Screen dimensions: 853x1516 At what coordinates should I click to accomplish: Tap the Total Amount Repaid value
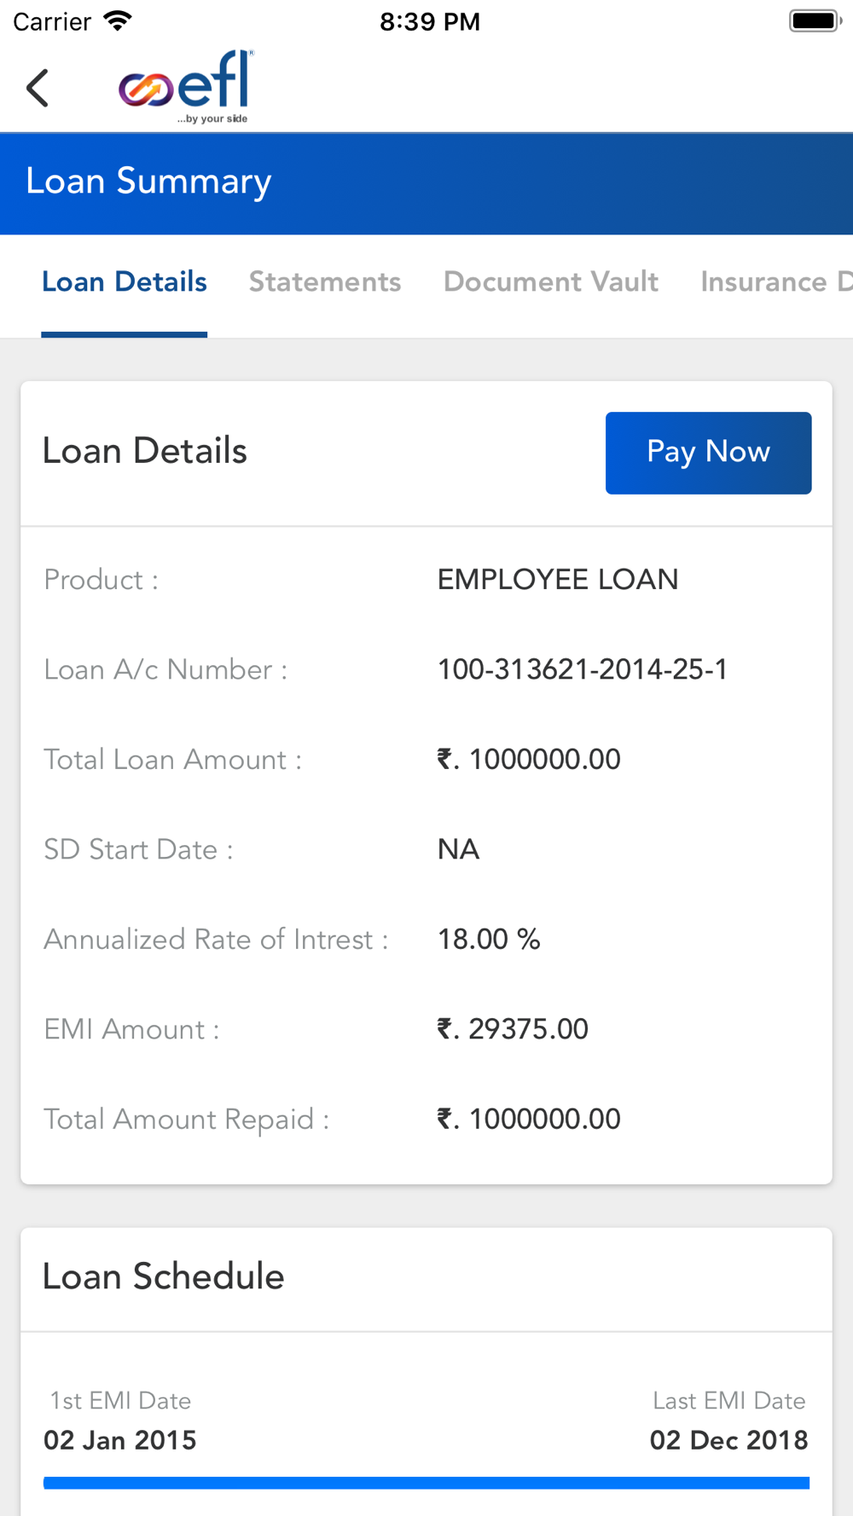pyautogui.click(x=529, y=1120)
